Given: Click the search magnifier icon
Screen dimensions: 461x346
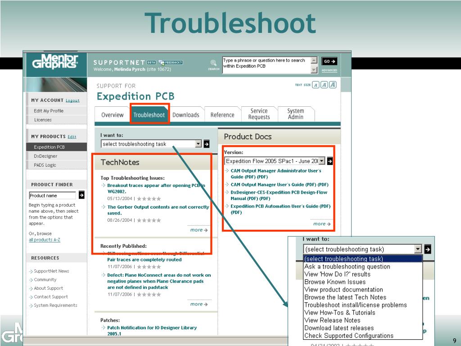Looking at the screenshot, I should tap(213, 63).
